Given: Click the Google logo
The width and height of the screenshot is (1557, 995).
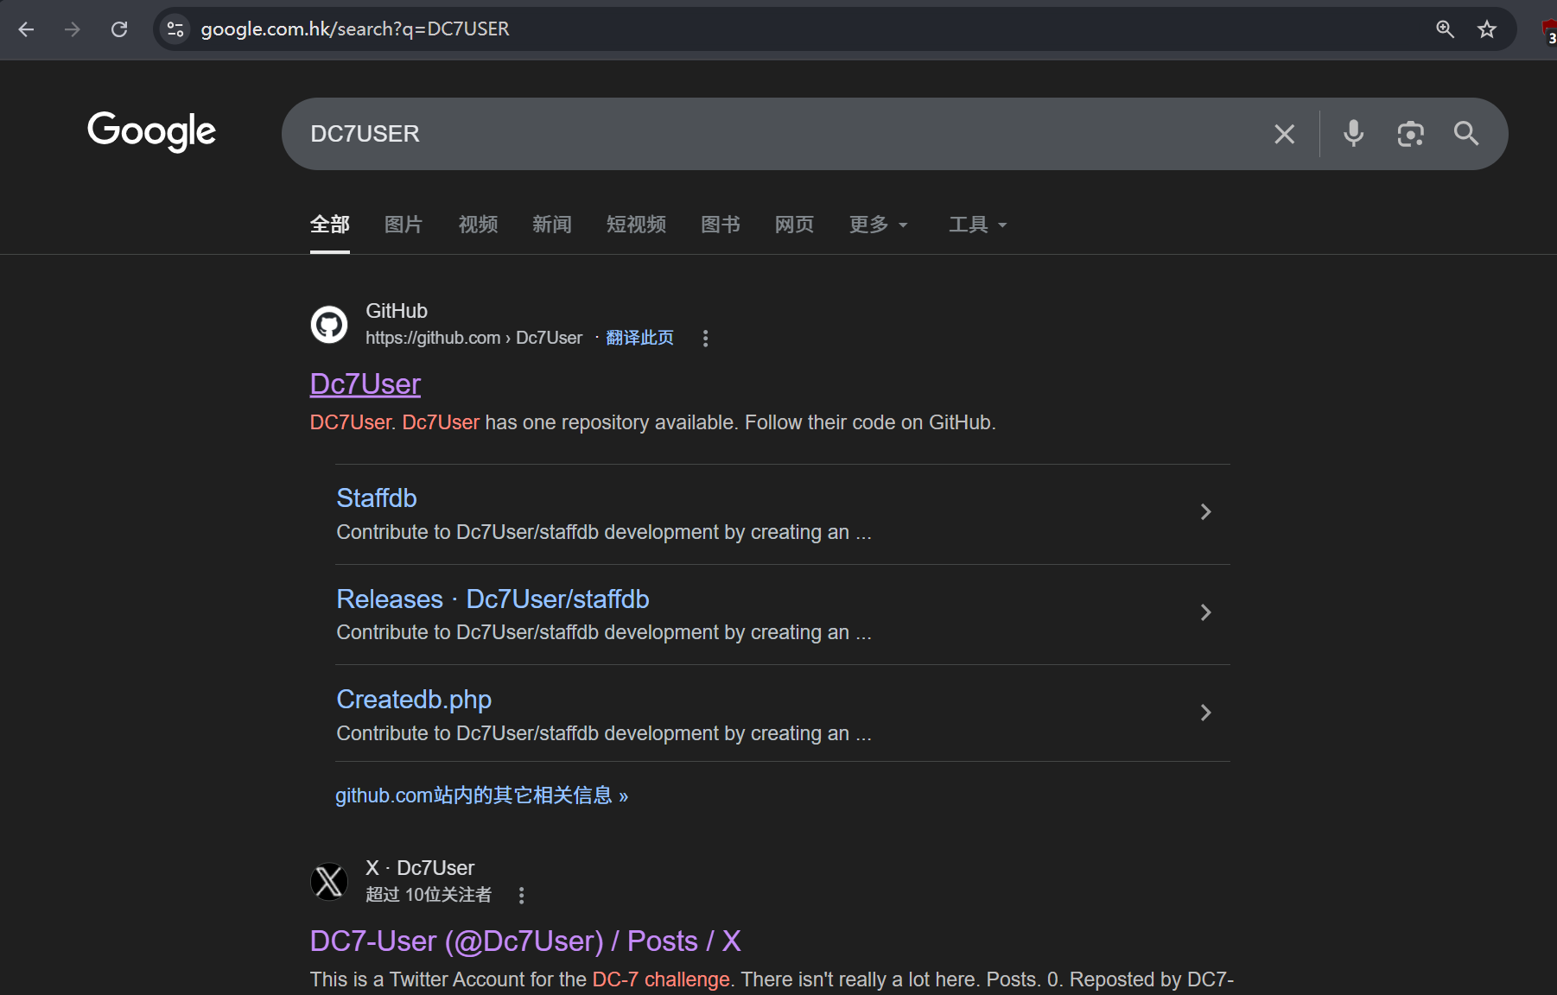Looking at the screenshot, I should click(152, 131).
